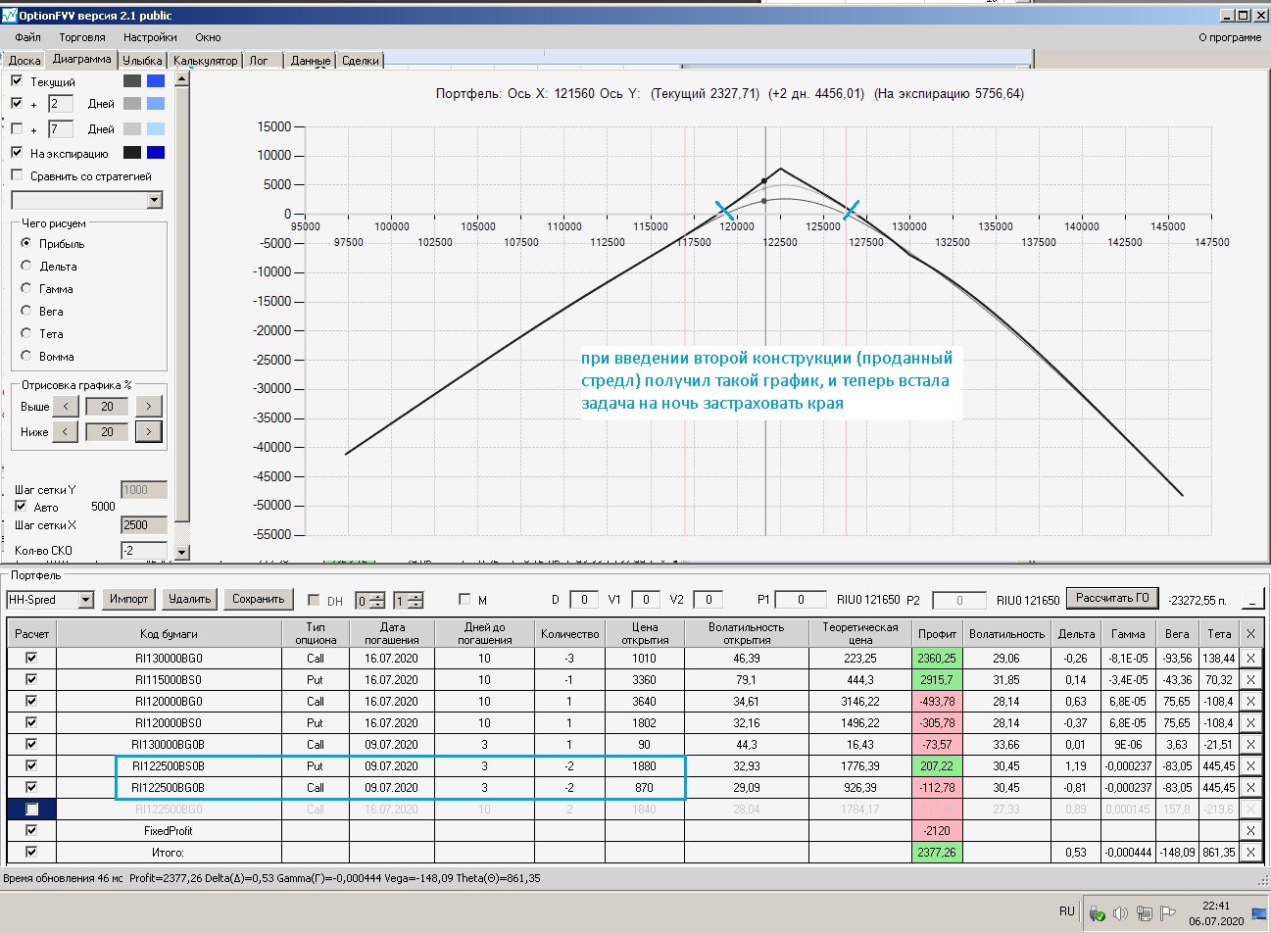Delete the RI130000BG0B row using its X

click(x=1250, y=744)
